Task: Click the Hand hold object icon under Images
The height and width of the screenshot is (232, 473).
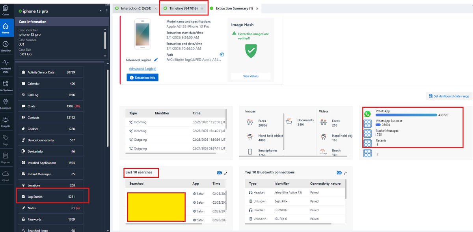Action: (250, 137)
